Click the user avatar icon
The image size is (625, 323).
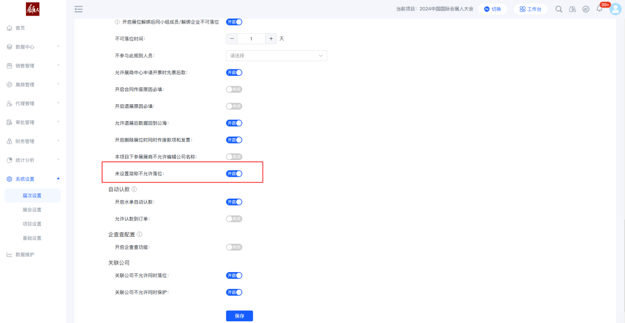coord(615,9)
